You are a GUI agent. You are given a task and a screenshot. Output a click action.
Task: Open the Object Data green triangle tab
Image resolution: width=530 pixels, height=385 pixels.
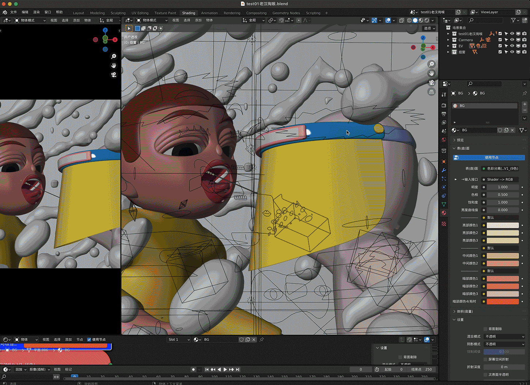444,204
